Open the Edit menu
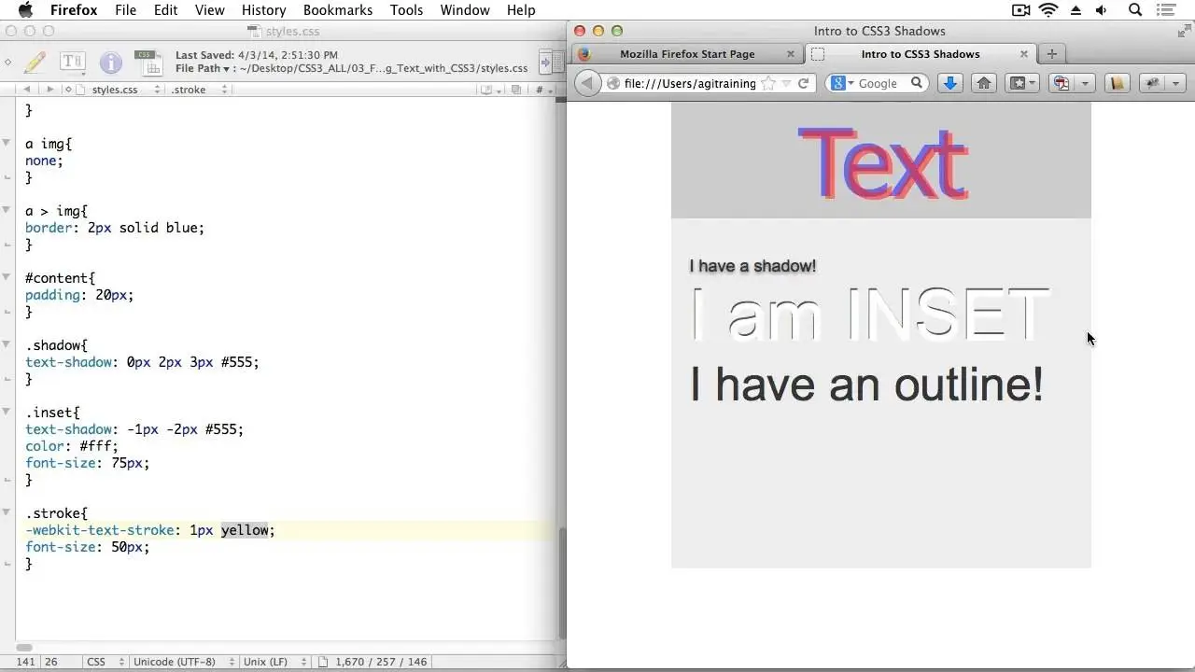Viewport: 1195px width, 672px height. (166, 10)
